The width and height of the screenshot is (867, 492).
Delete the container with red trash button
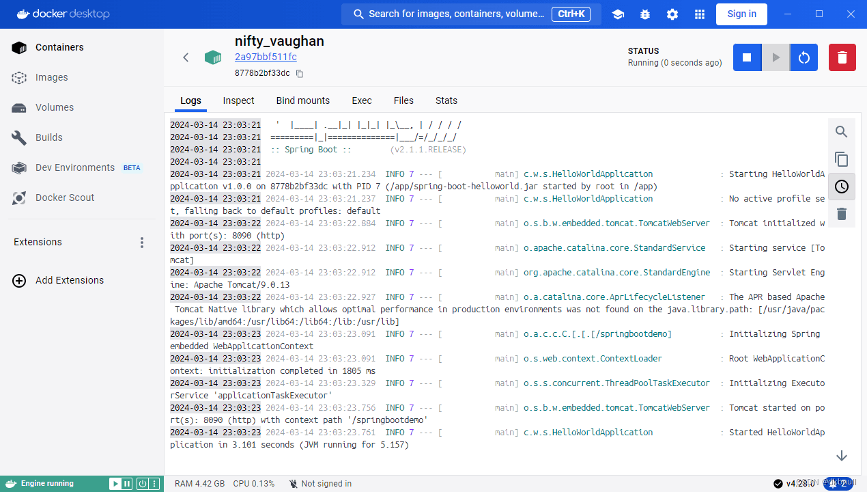point(842,57)
